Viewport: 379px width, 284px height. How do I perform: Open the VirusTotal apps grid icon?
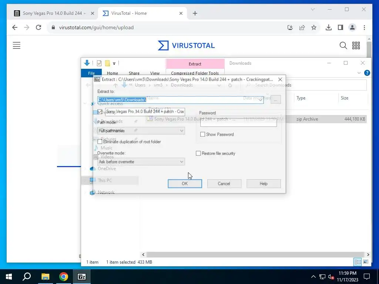(356, 45)
